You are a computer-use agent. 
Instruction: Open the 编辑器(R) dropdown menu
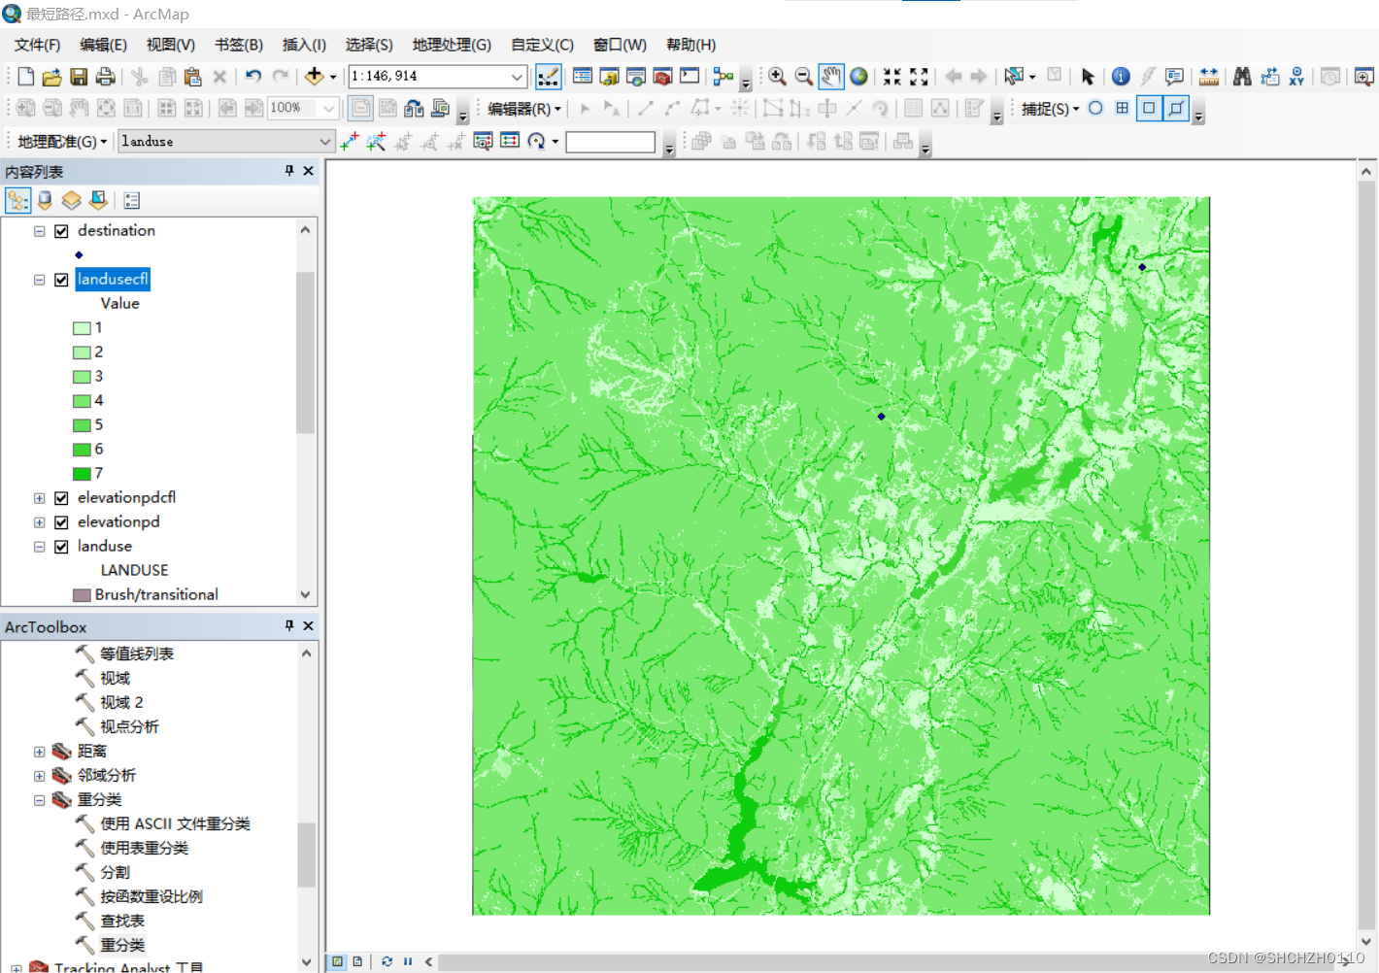[524, 109]
